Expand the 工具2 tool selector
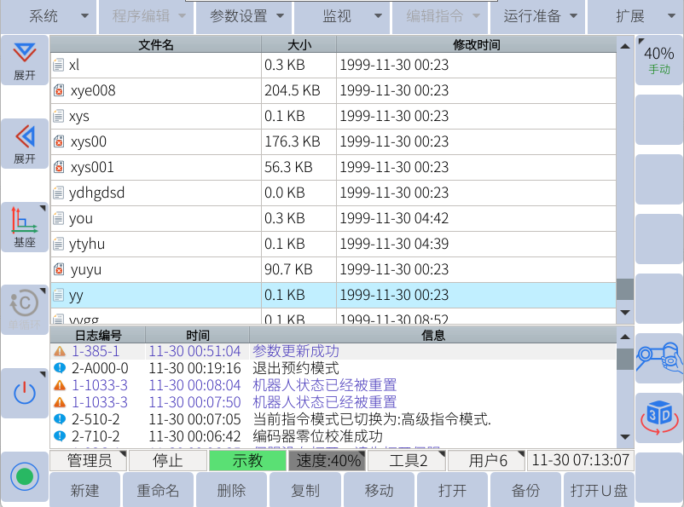 tap(408, 461)
